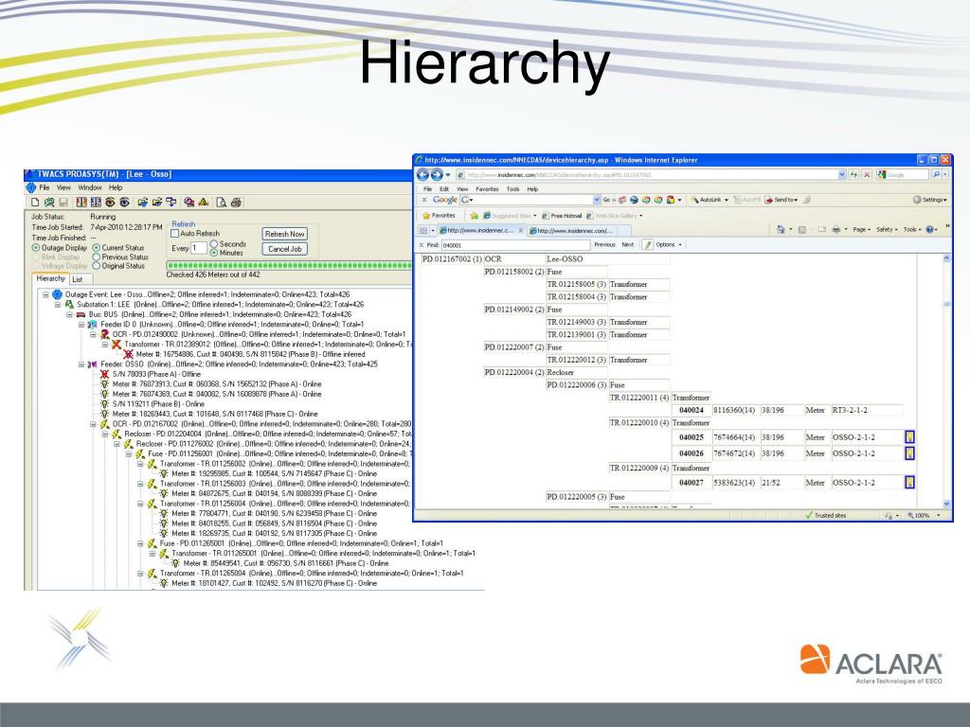Click the yellow icon in the 040027 meter row
970x727 pixels.
point(910,482)
